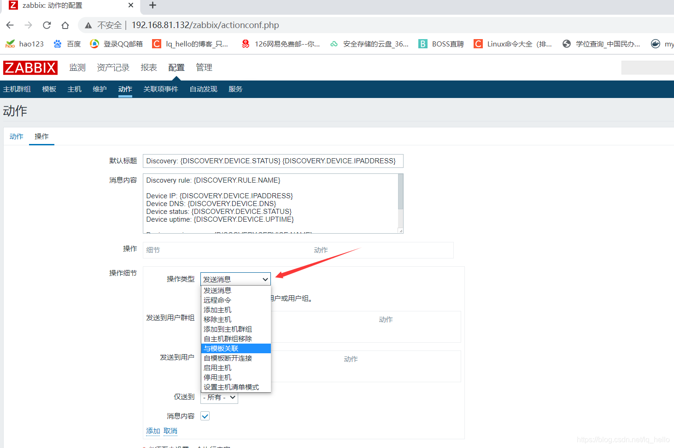Open 学位查询 bookmark
Image resolution: width=674 pixels, height=448 pixels.
click(601, 44)
